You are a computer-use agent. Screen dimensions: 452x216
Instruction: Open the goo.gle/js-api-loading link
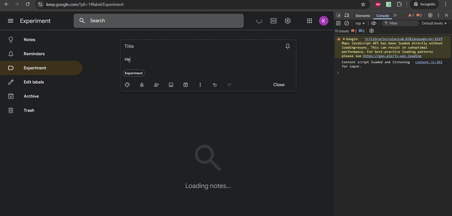pyautogui.click(x=392, y=56)
